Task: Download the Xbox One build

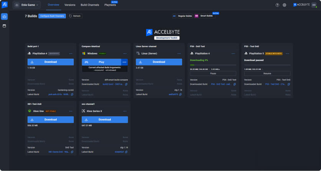Action: pyautogui.click(x=51, y=120)
